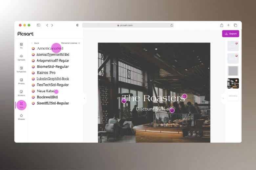256x170 pixels.
Task: Click the Safari share icon
Action: point(222,25)
